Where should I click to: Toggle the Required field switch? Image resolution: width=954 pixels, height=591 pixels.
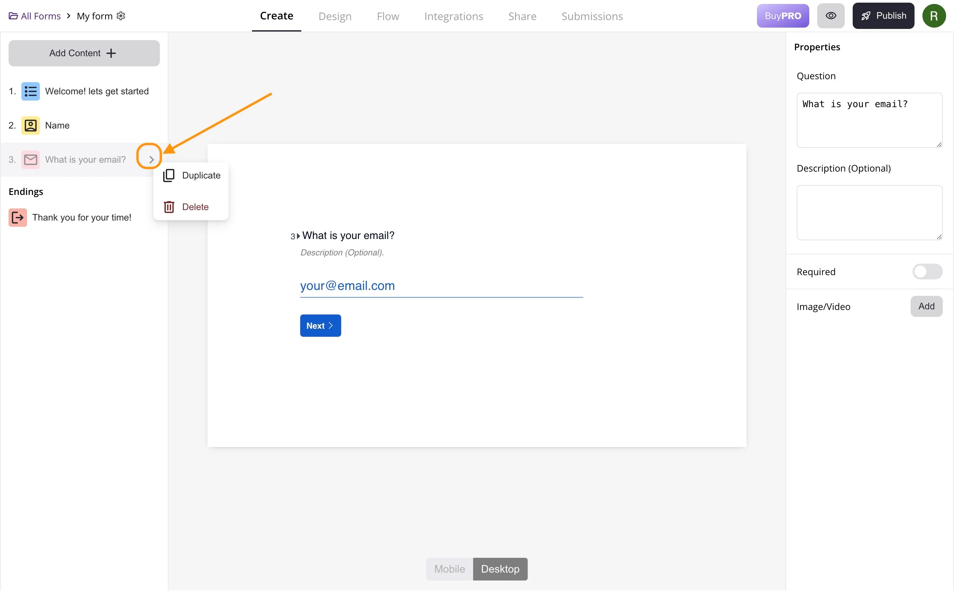(927, 272)
